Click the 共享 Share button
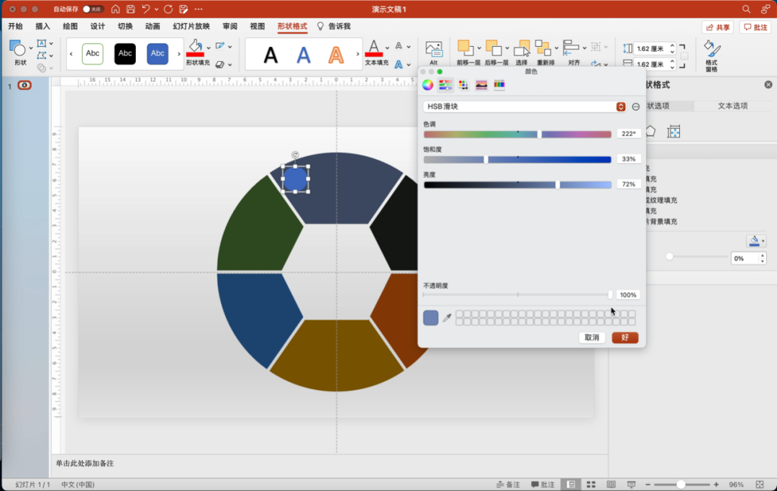Image resolution: width=777 pixels, height=491 pixels. 717,27
